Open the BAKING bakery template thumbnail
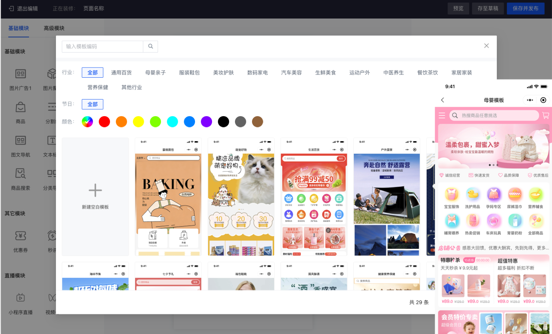Image resolution: width=552 pixels, height=334 pixels. coord(168,197)
